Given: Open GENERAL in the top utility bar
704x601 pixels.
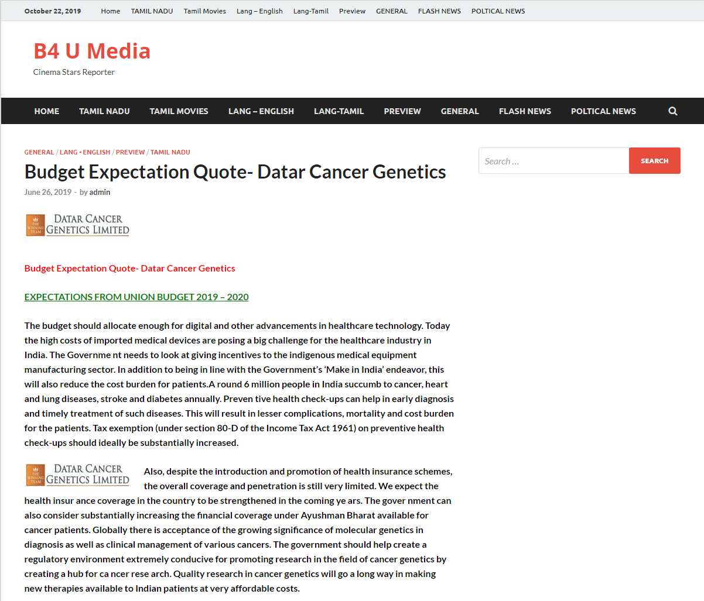Looking at the screenshot, I should (391, 11).
